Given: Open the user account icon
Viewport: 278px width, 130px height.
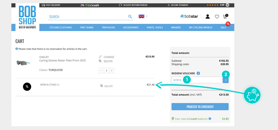Looking at the screenshot, I should tap(207, 16).
